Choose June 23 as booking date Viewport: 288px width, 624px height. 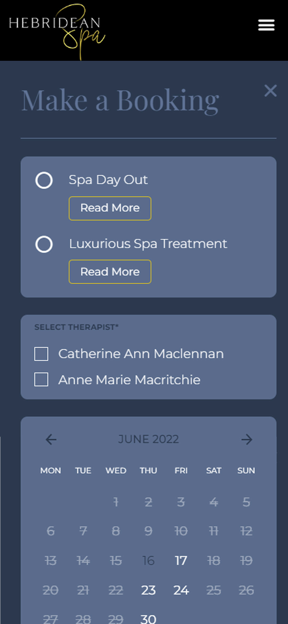pos(149,590)
